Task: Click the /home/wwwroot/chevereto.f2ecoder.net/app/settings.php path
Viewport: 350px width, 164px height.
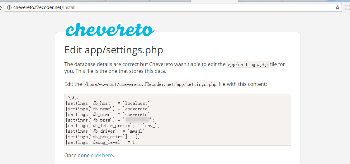Action: 150,84
